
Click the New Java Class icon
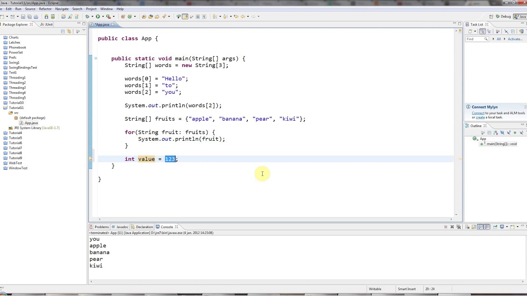pyautogui.click(x=130, y=16)
